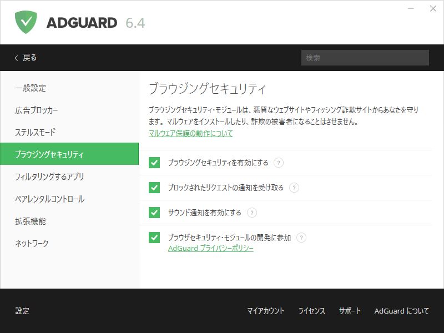Select ネットワーク in the sidebar
Screen dimensions: 444x333
click(69, 243)
